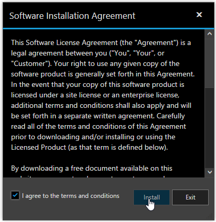Screen dimensions: 216x222
Task: Click the phrase "Licensed Product" in the text
Action: (x=39, y=147)
